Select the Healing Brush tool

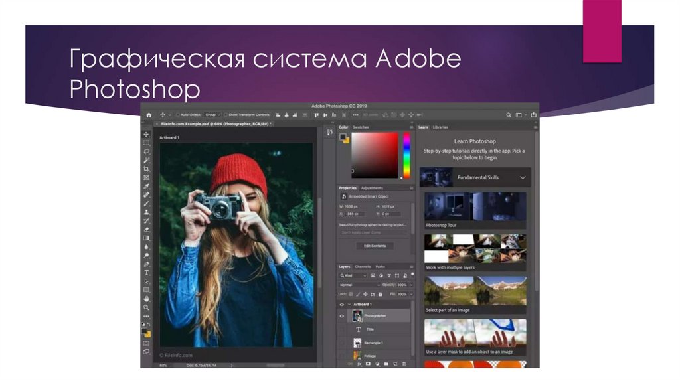pyautogui.click(x=147, y=195)
